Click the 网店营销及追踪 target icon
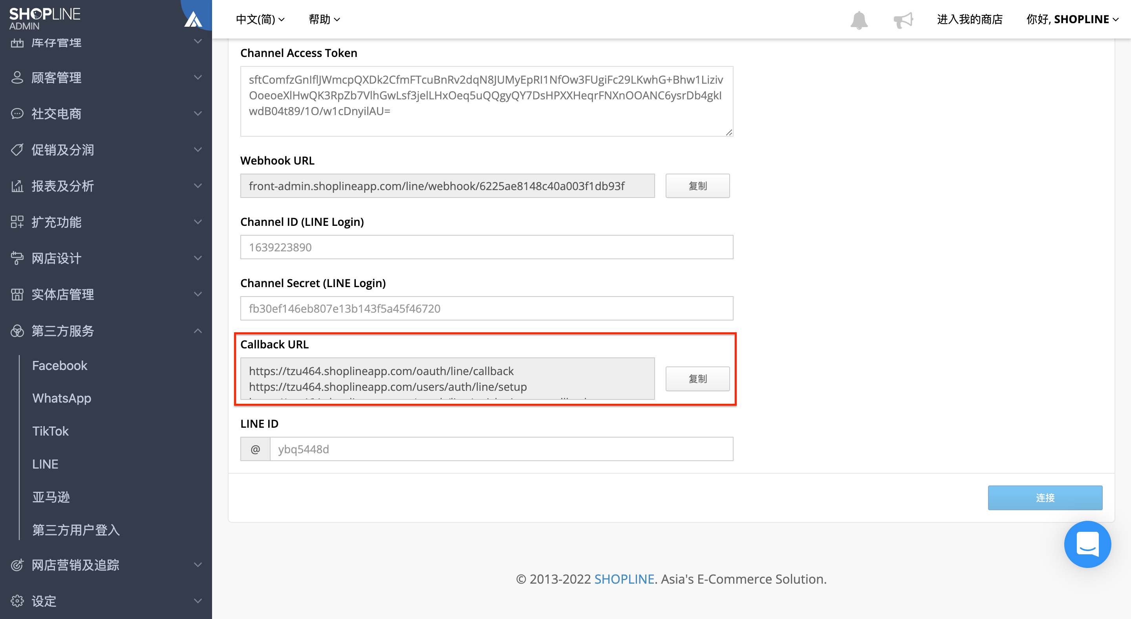The width and height of the screenshot is (1131, 619). pyautogui.click(x=16, y=564)
